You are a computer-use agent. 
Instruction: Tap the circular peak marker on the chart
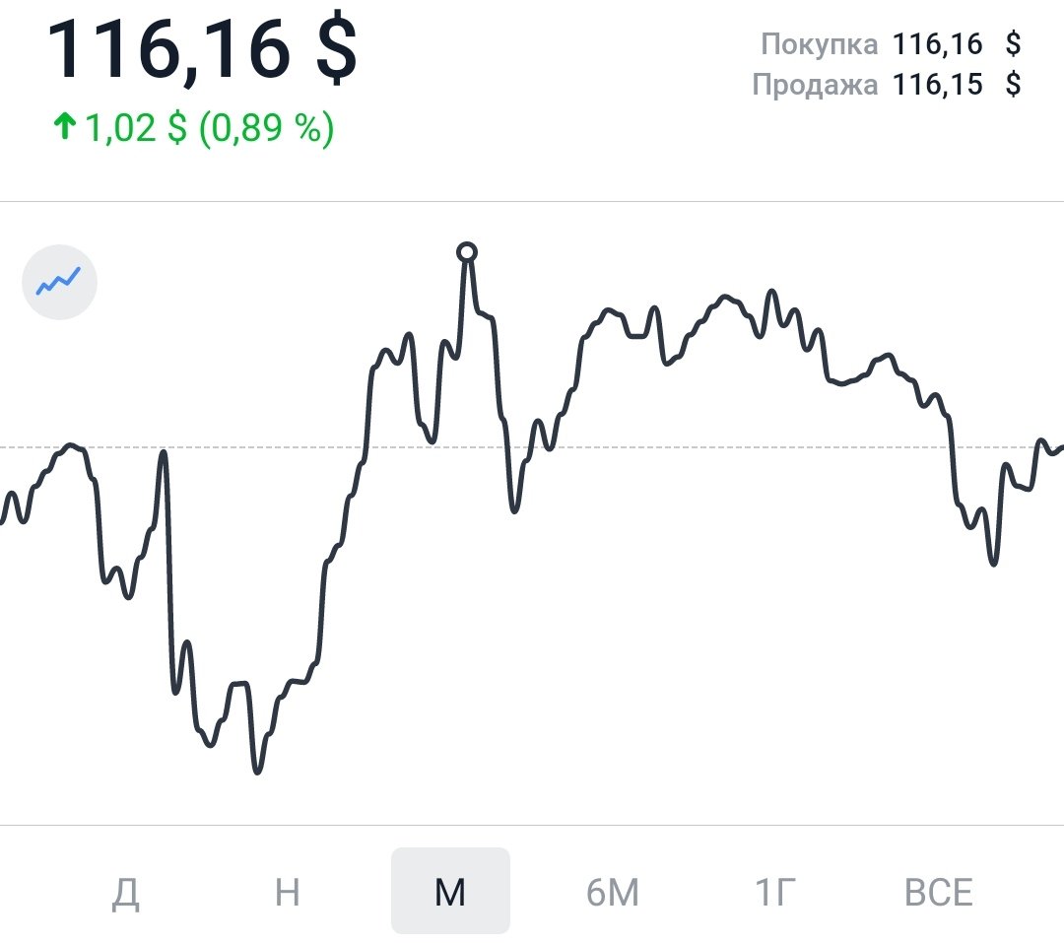[467, 252]
